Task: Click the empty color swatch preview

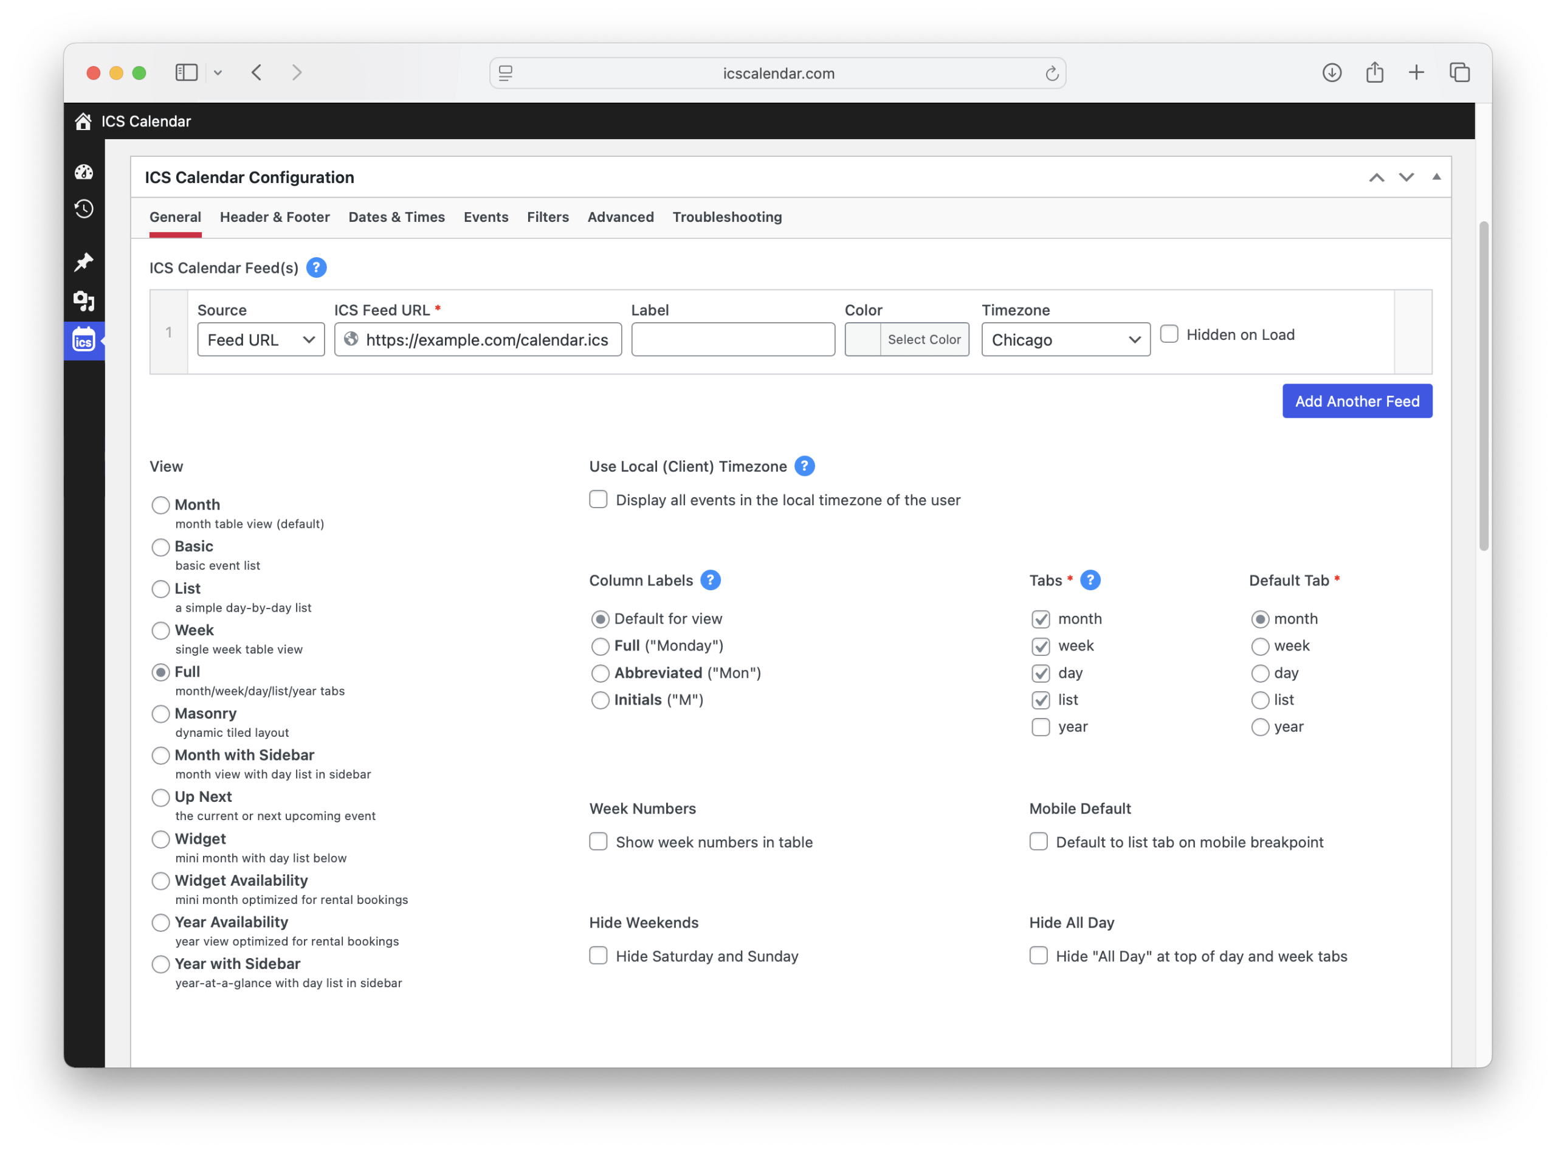Action: (x=863, y=340)
